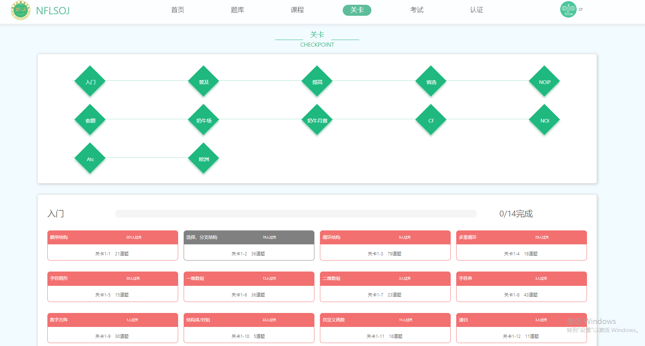
Task: Select the 入门 diamond checkpoint node
Action: pos(90,81)
